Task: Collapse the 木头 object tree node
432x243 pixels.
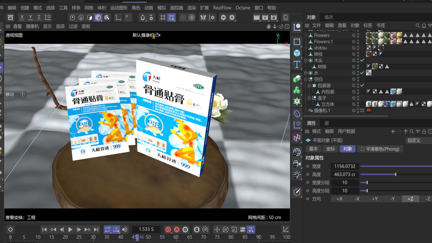Action: [306, 61]
